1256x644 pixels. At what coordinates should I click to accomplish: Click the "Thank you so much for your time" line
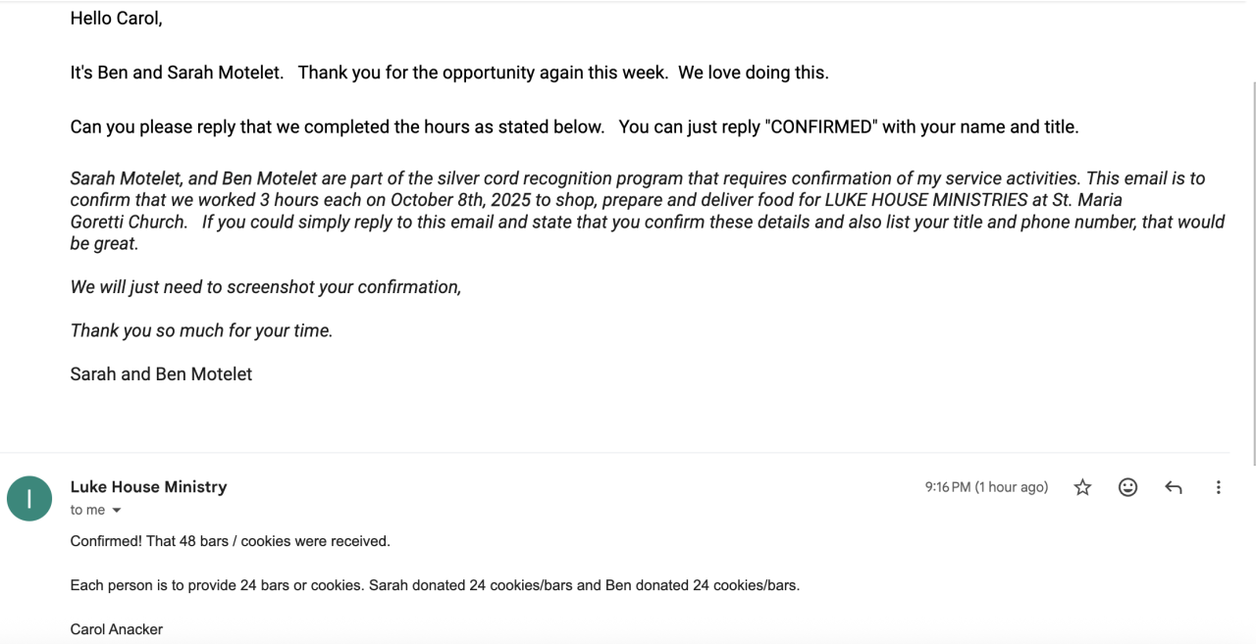click(201, 330)
